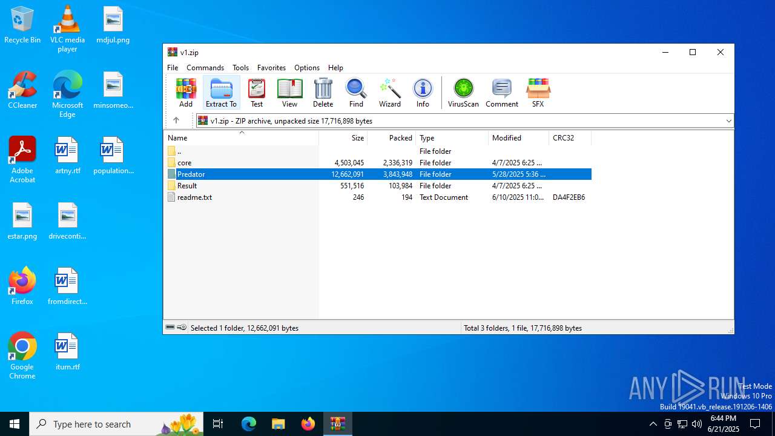Viewport: 775px width, 436px height.
Task: Select VLC media player desktop shortcut
Action: coord(67,29)
